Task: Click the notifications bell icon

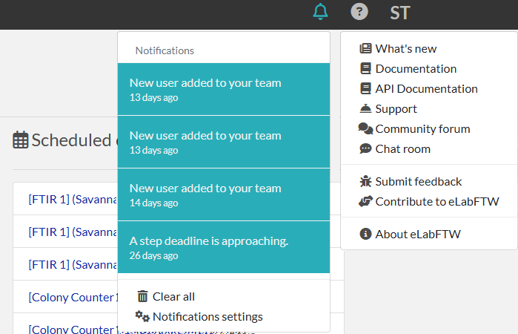Action: pyautogui.click(x=320, y=12)
